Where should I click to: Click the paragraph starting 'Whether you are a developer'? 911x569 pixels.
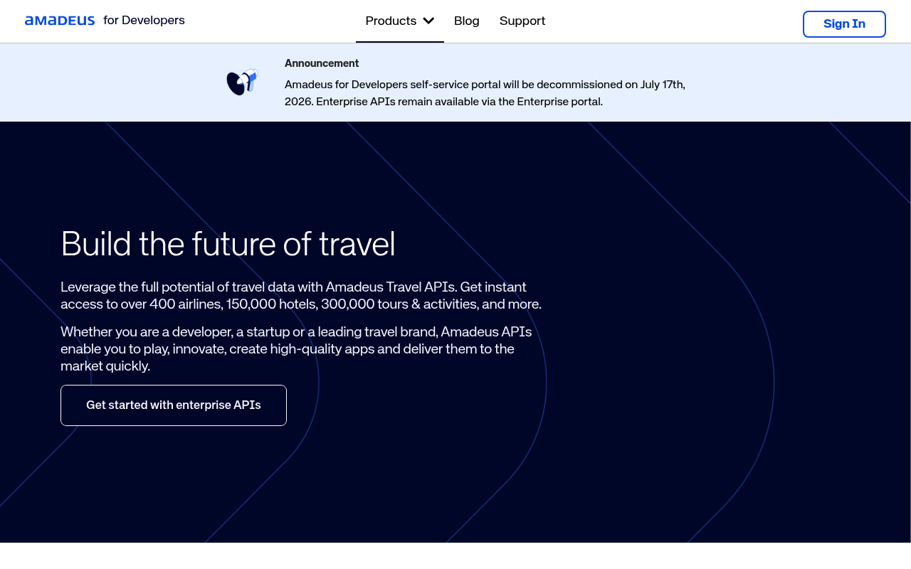point(296,349)
